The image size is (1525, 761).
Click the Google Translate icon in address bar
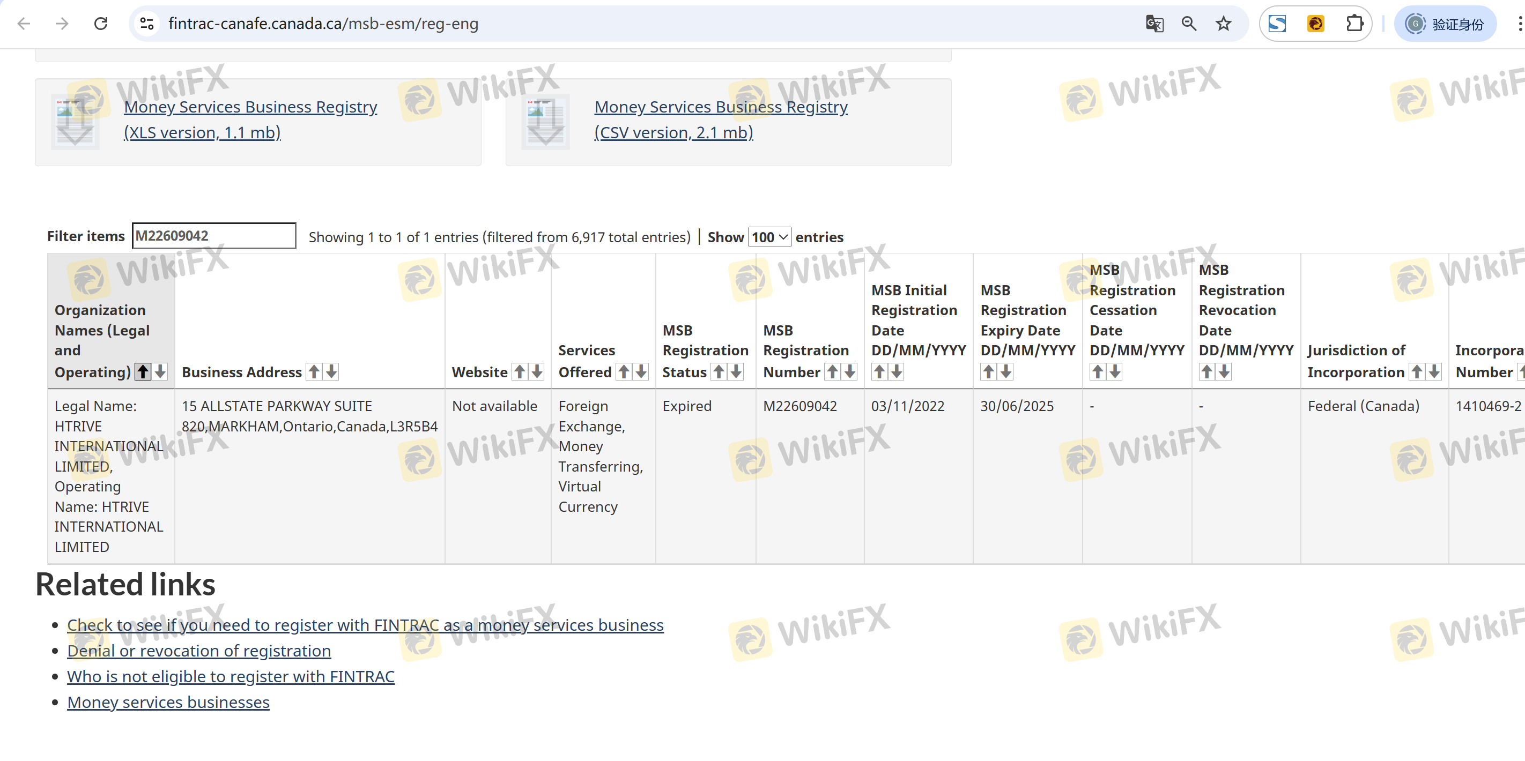(x=1154, y=24)
